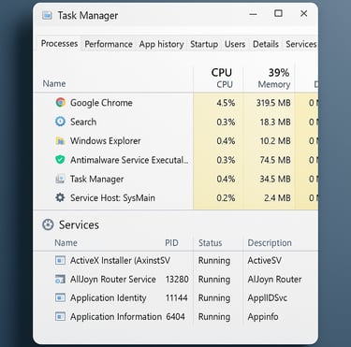Select the Application Information service row
Screen dimensions: 351x347
176,316
